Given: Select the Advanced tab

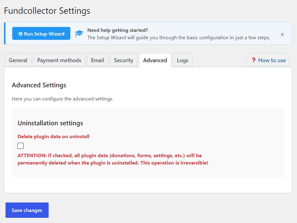Looking at the screenshot, I should click(x=155, y=60).
